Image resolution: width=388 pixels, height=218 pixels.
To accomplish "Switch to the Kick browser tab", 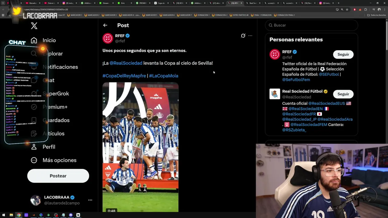I will tap(125, 3).
